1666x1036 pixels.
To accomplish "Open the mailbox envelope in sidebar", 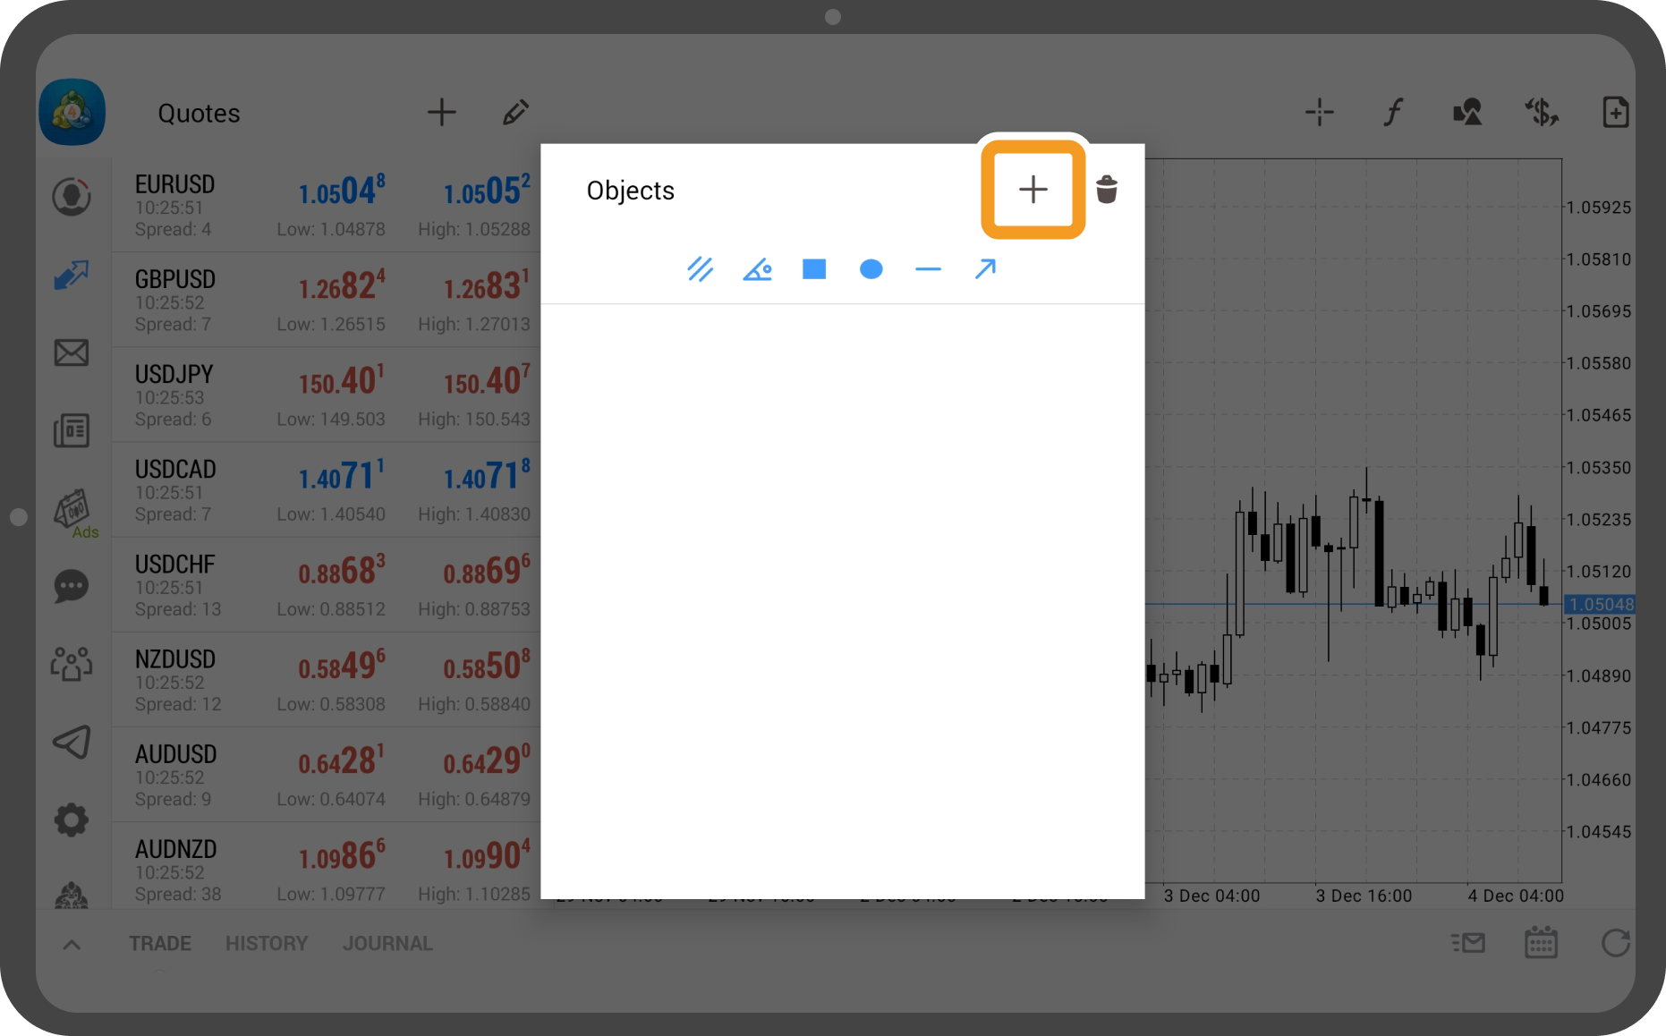I will 72,352.
